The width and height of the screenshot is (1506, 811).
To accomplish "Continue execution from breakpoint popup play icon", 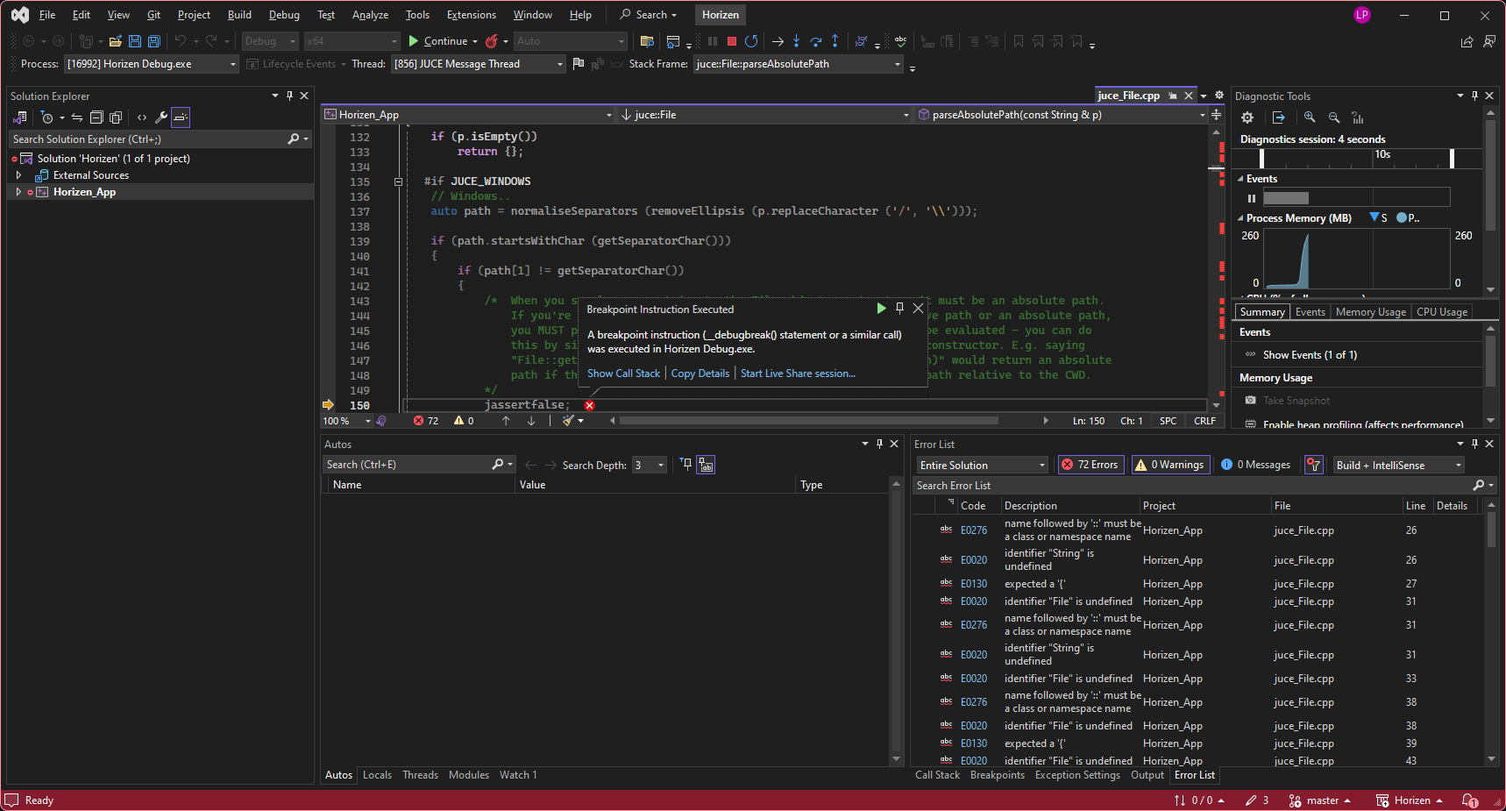I will (x=881, y=308).
